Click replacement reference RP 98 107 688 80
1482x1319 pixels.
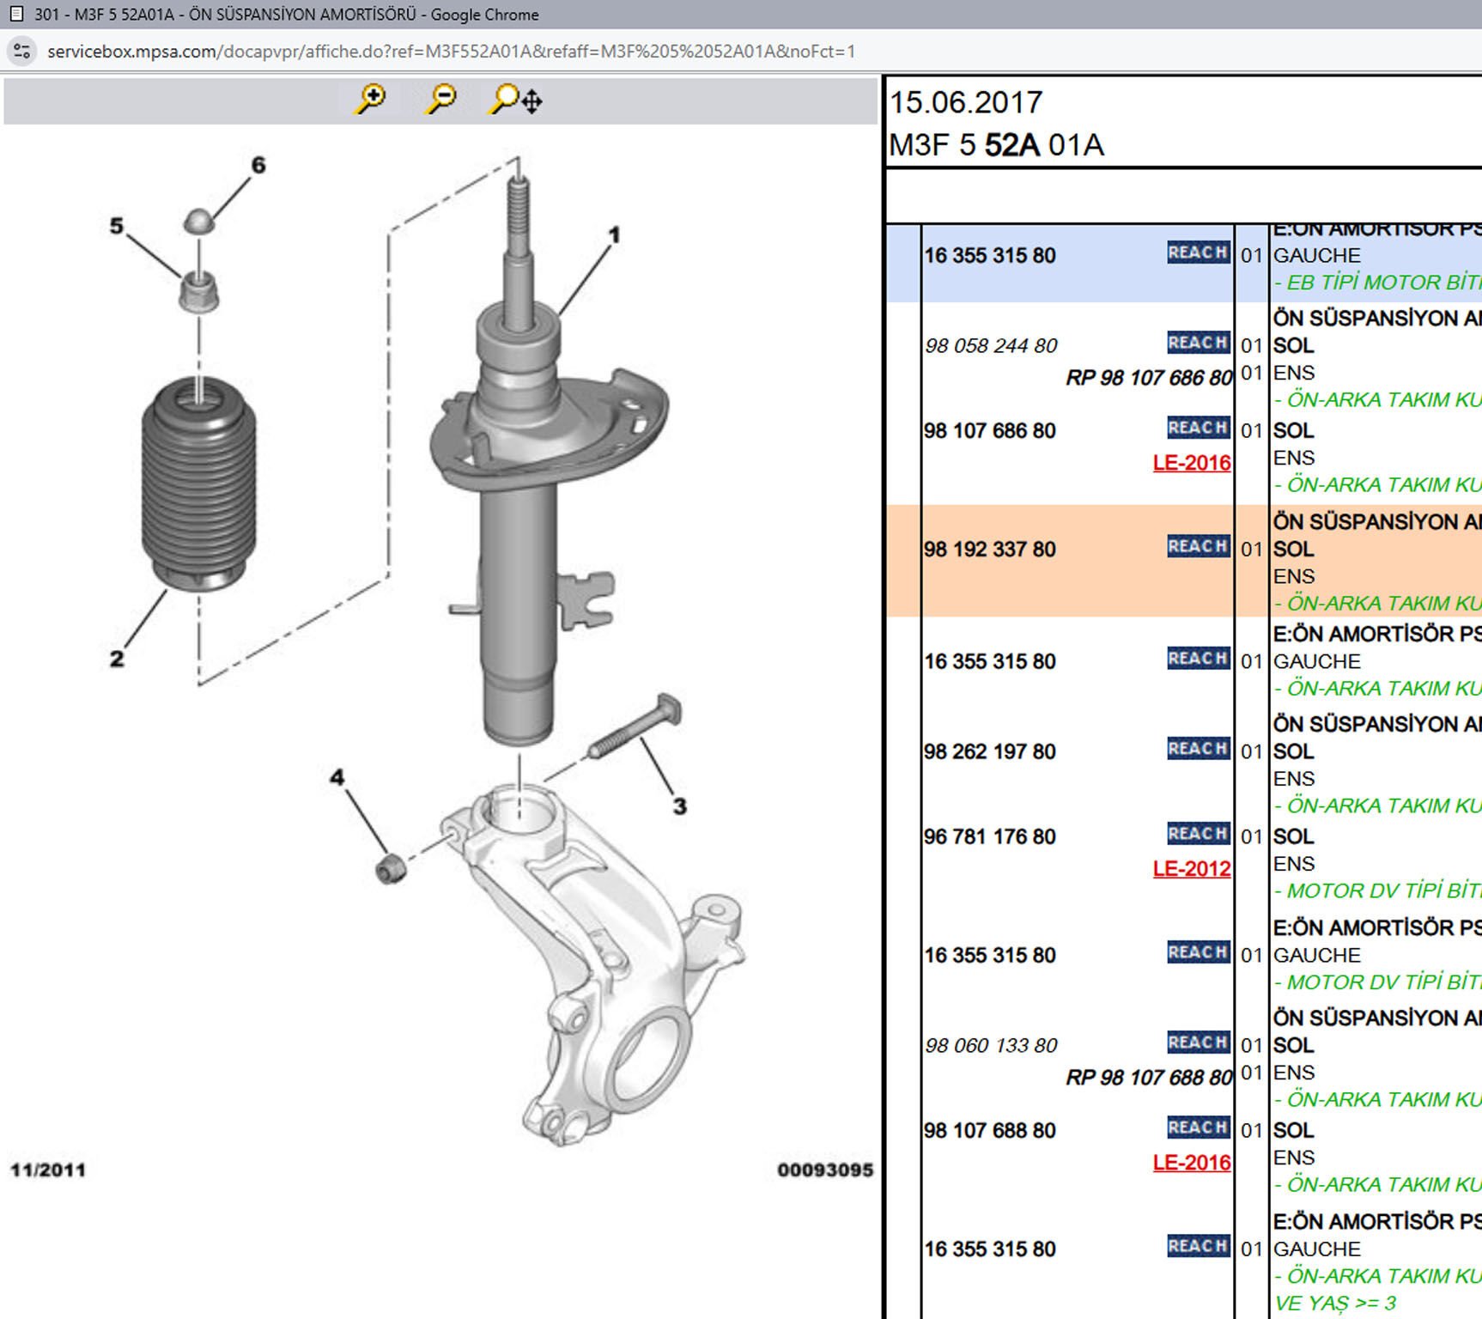point(1148,1078)
